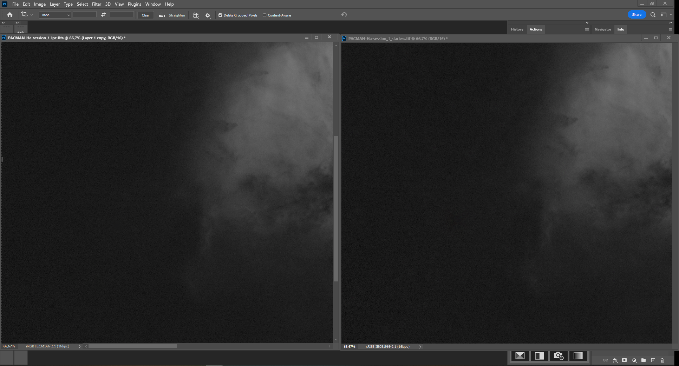Open the Ratio aspect dropdown
The height and width of the screenshot is (366, 679).
pyautogui.click(x=55, y=15)
